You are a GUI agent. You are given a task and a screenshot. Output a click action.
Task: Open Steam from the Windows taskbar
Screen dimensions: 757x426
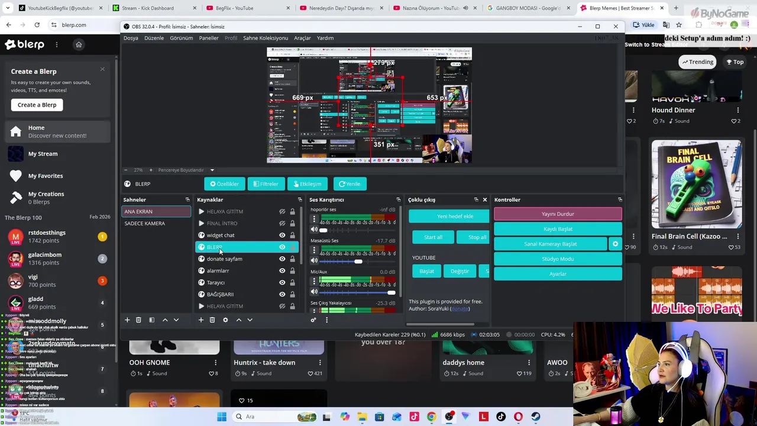tap(536, 417)
